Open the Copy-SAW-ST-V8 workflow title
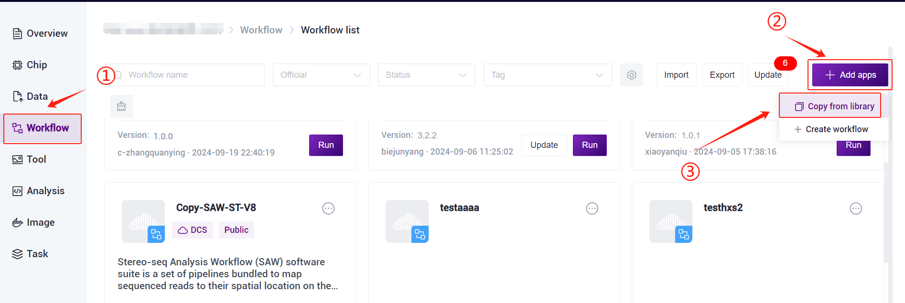This screenshot has width=905, height=303. [x=216, y=208]
